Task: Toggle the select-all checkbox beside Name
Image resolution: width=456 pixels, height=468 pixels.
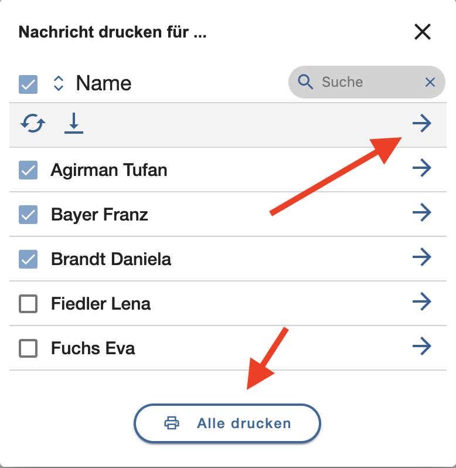Action: point(28,84)
